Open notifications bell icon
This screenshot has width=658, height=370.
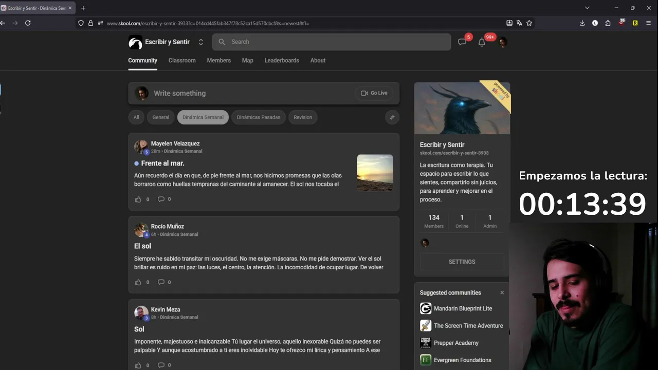482,42
